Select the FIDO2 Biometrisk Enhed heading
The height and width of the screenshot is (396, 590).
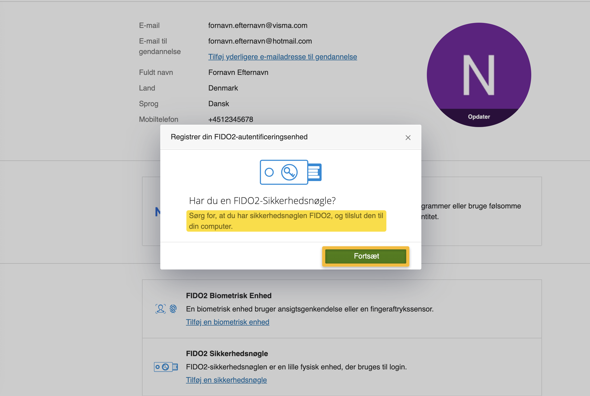pos(228,296)
